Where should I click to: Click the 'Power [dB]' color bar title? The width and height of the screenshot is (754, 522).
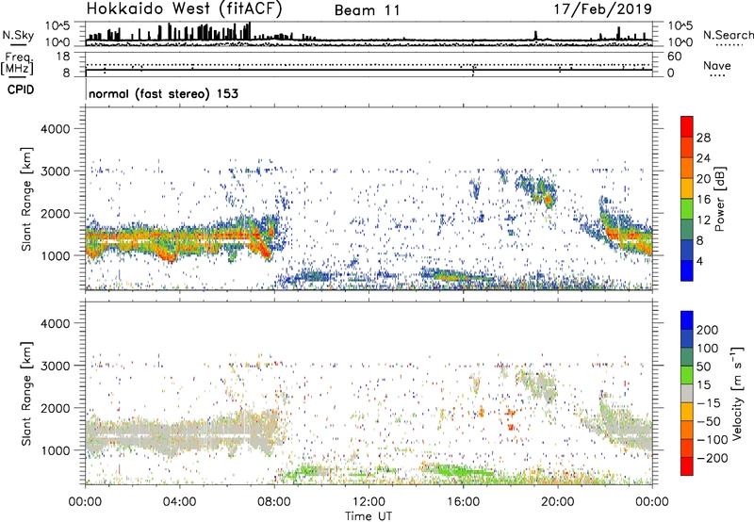coord(720,199)
